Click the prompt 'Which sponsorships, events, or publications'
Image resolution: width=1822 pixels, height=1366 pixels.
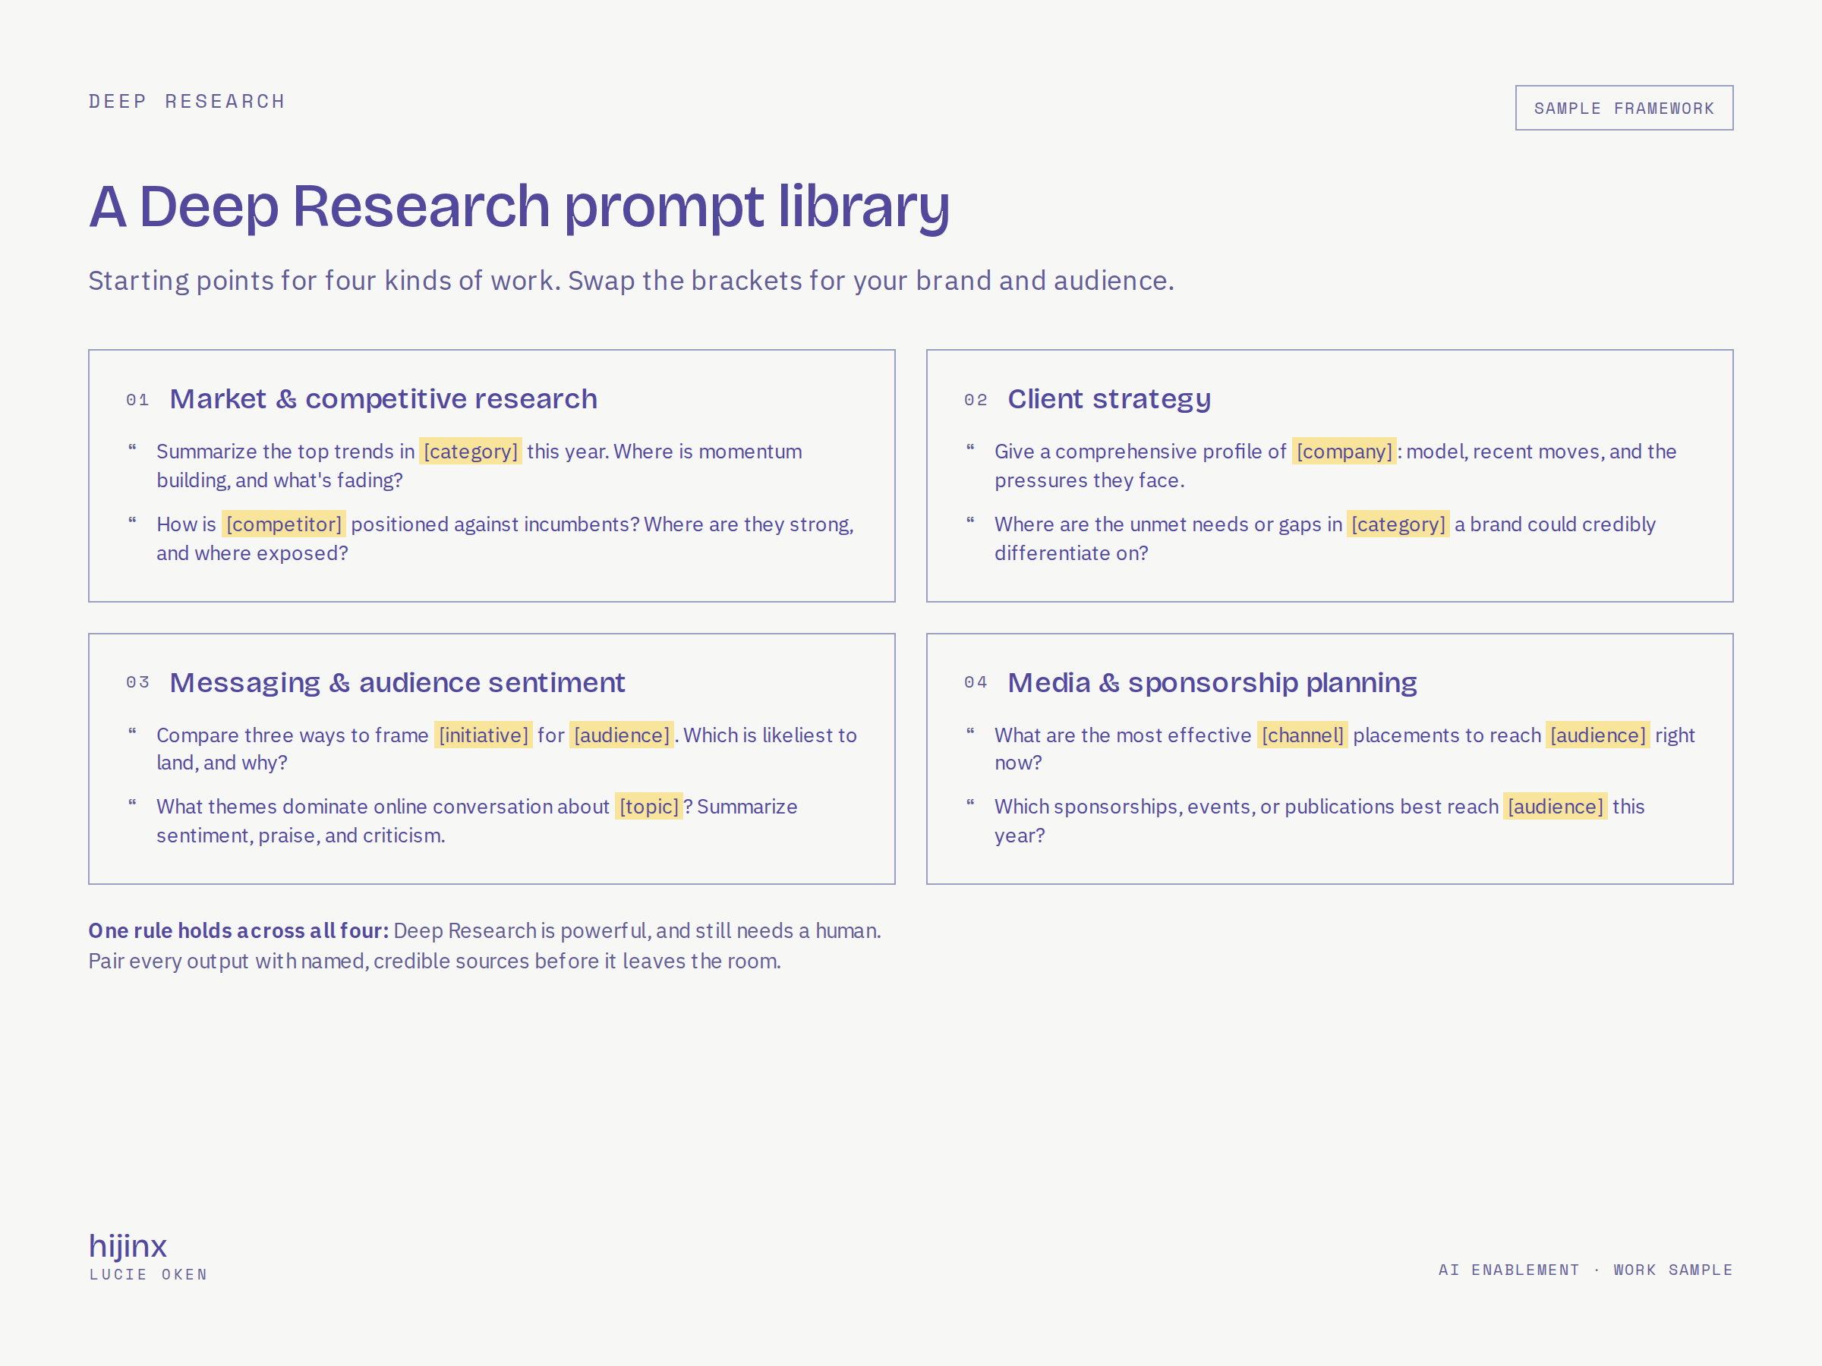[1319, 821]
